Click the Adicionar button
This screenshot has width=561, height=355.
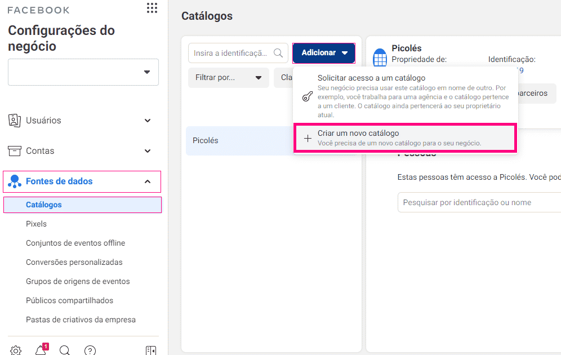pos(324,53)
